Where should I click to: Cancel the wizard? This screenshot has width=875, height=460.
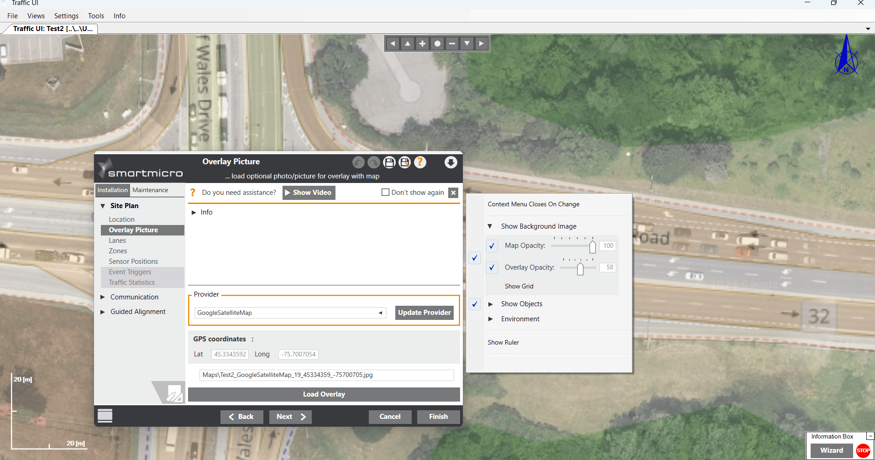pyautogui.click(x=390, y=417)
